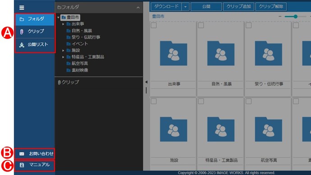The image size is (311, 175).
Task: Open マニュアル in the sidebar
Action: click(35, 165)
